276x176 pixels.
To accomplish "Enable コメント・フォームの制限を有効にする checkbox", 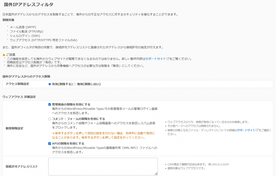I will pos(50,119).
